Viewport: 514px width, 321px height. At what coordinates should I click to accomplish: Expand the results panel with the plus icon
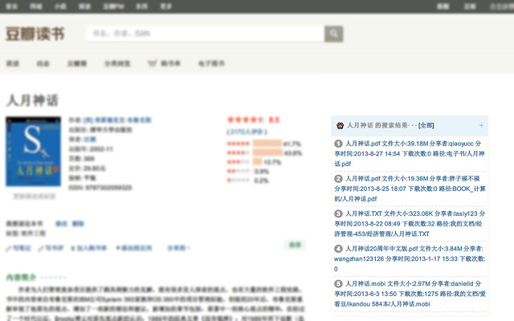coord(481,125)
